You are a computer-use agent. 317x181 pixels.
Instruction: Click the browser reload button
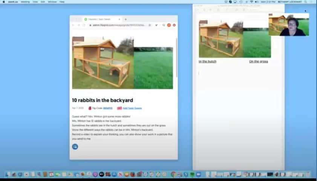84,25
